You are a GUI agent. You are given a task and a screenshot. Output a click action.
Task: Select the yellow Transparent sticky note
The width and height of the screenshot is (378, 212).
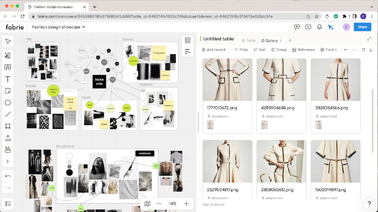(158, 53)
